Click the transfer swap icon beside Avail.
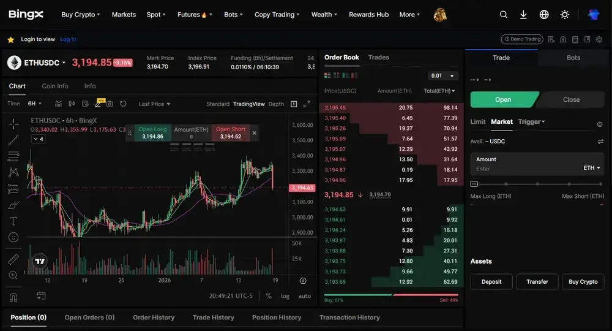 tap(600, 142)
